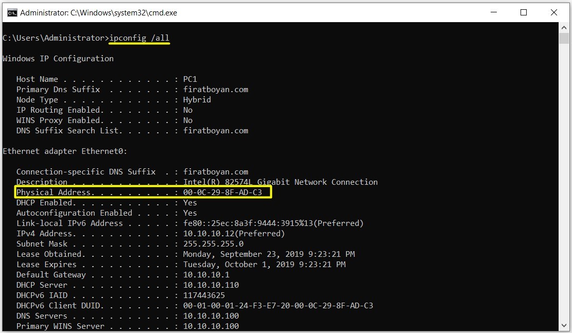Click the scrollbar up arrow

[564, 28]
